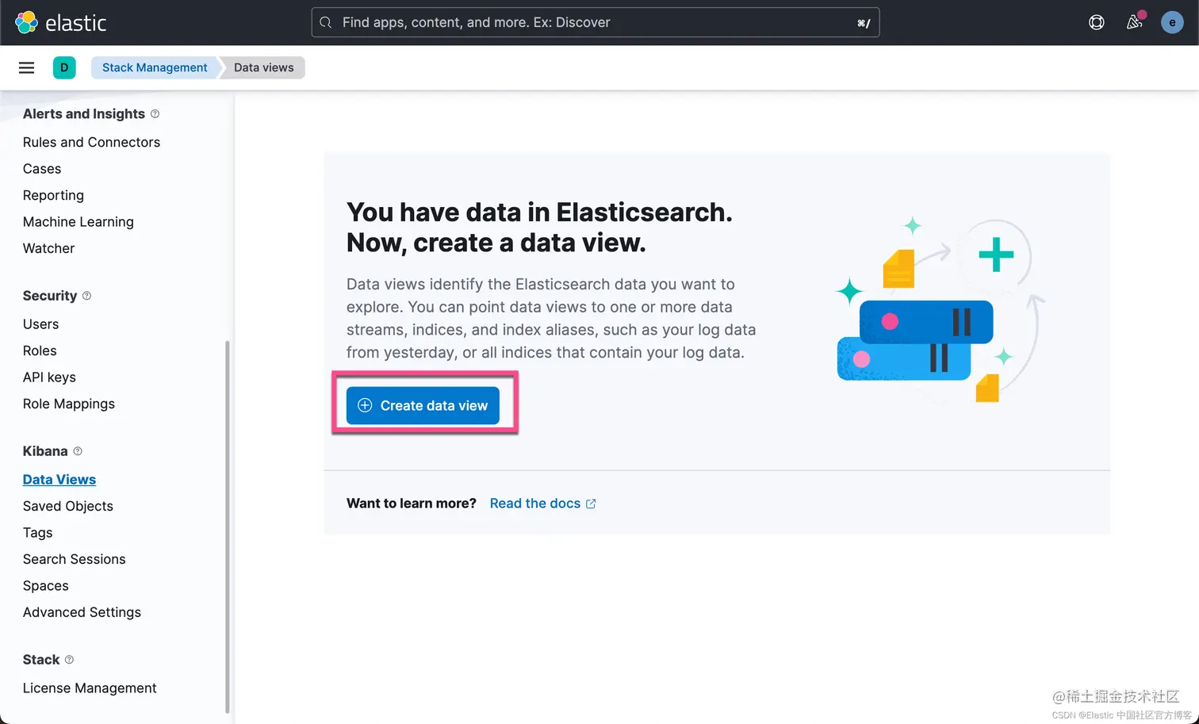Screen dimensions: 1199x724
Task: Open Rules and Connectors
Action: 91,142
